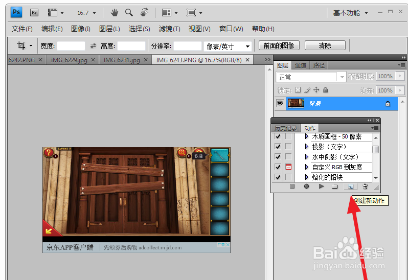Screen dimensions: 408x280
Task: Open the Actions panel flyout menu
Action: click(375, 128)
